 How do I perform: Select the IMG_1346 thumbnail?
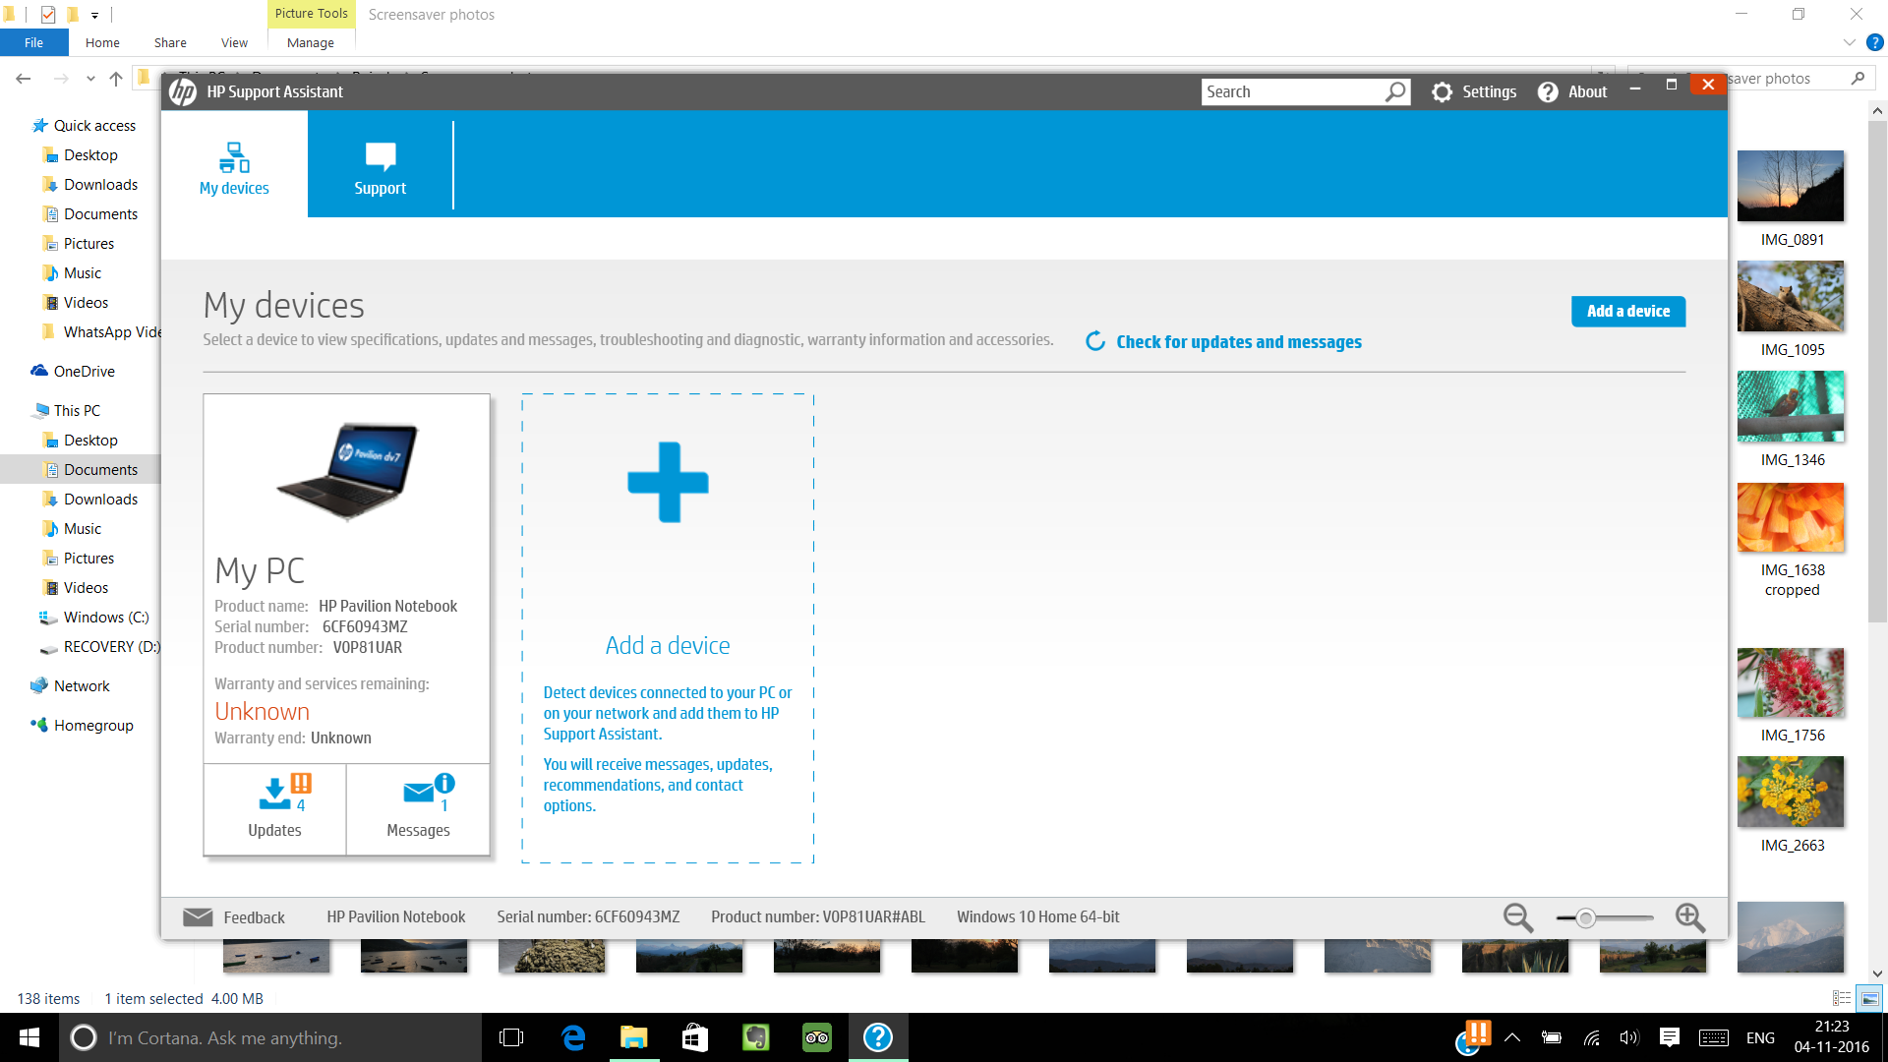(x=1791, y=406)
